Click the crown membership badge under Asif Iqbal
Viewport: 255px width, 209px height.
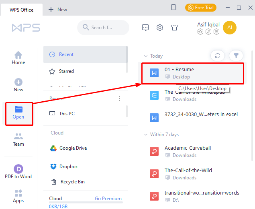200,32
